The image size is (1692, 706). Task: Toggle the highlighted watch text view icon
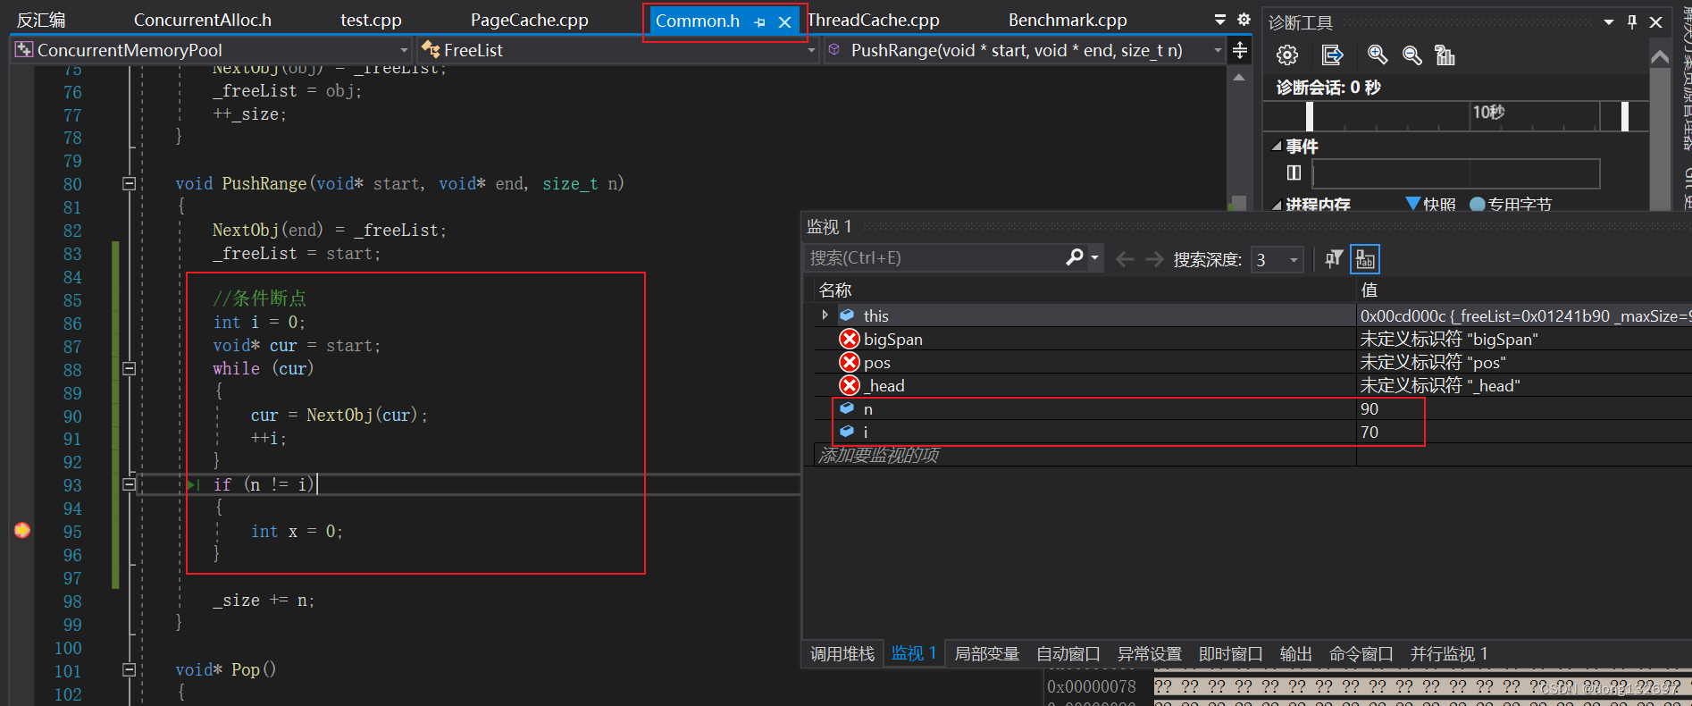tap(1365, 259)
